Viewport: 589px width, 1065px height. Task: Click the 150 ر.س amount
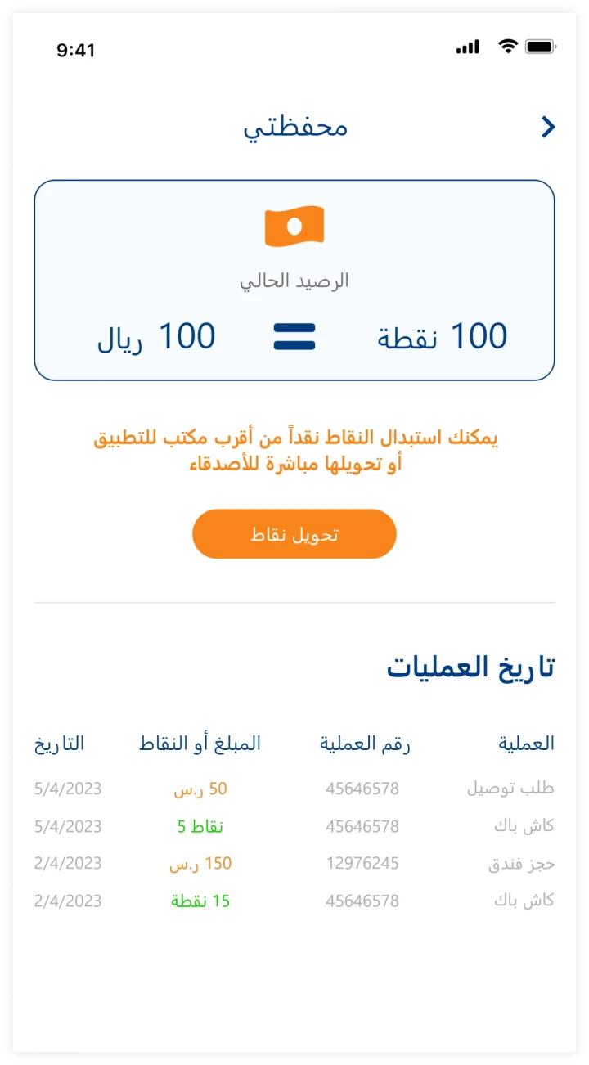click(x=200, y=864)
